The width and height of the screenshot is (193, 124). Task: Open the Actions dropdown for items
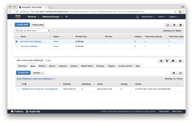[38, 73]
